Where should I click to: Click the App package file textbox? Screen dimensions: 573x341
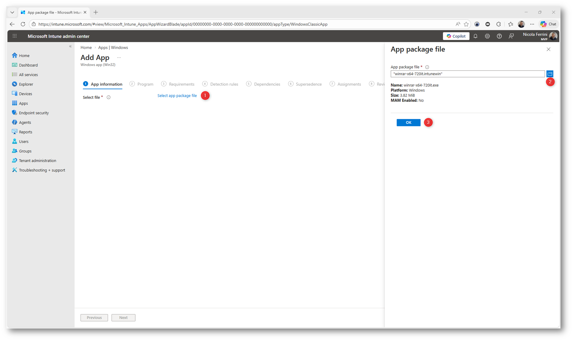(x=467, y=74)
